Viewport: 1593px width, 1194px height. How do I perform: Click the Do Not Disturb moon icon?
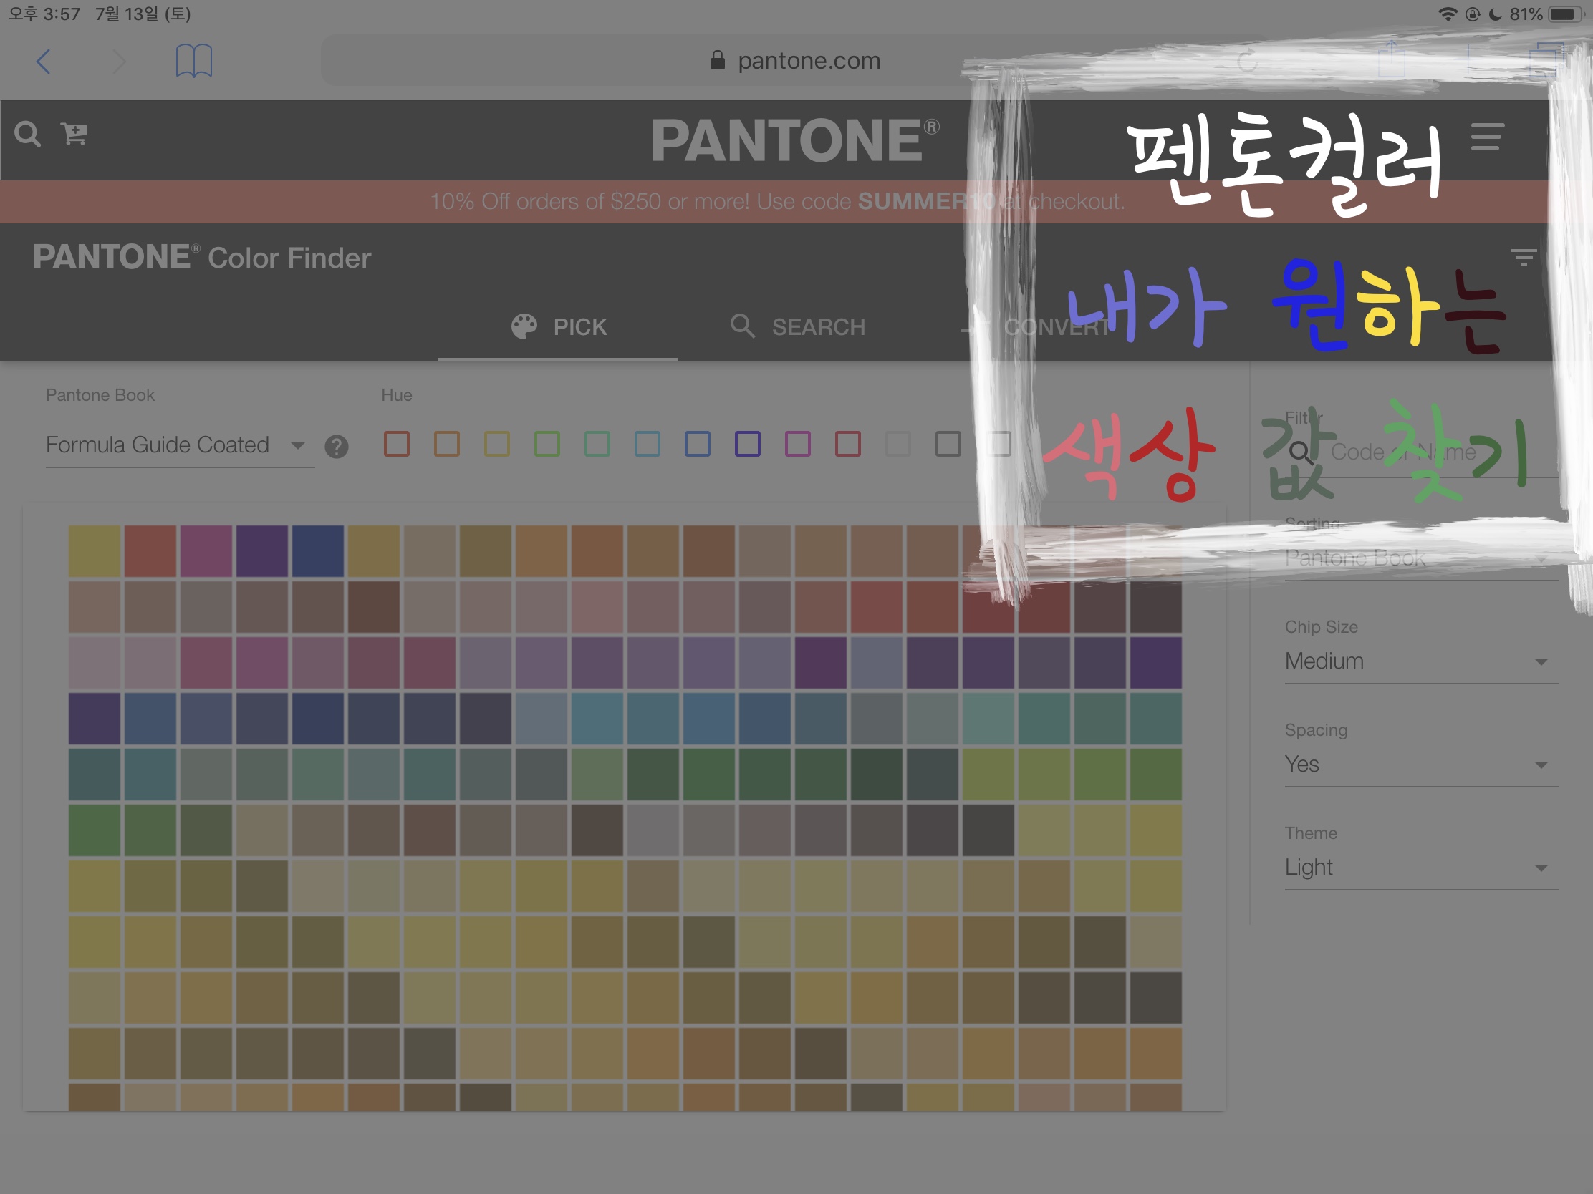[1495, 14]
